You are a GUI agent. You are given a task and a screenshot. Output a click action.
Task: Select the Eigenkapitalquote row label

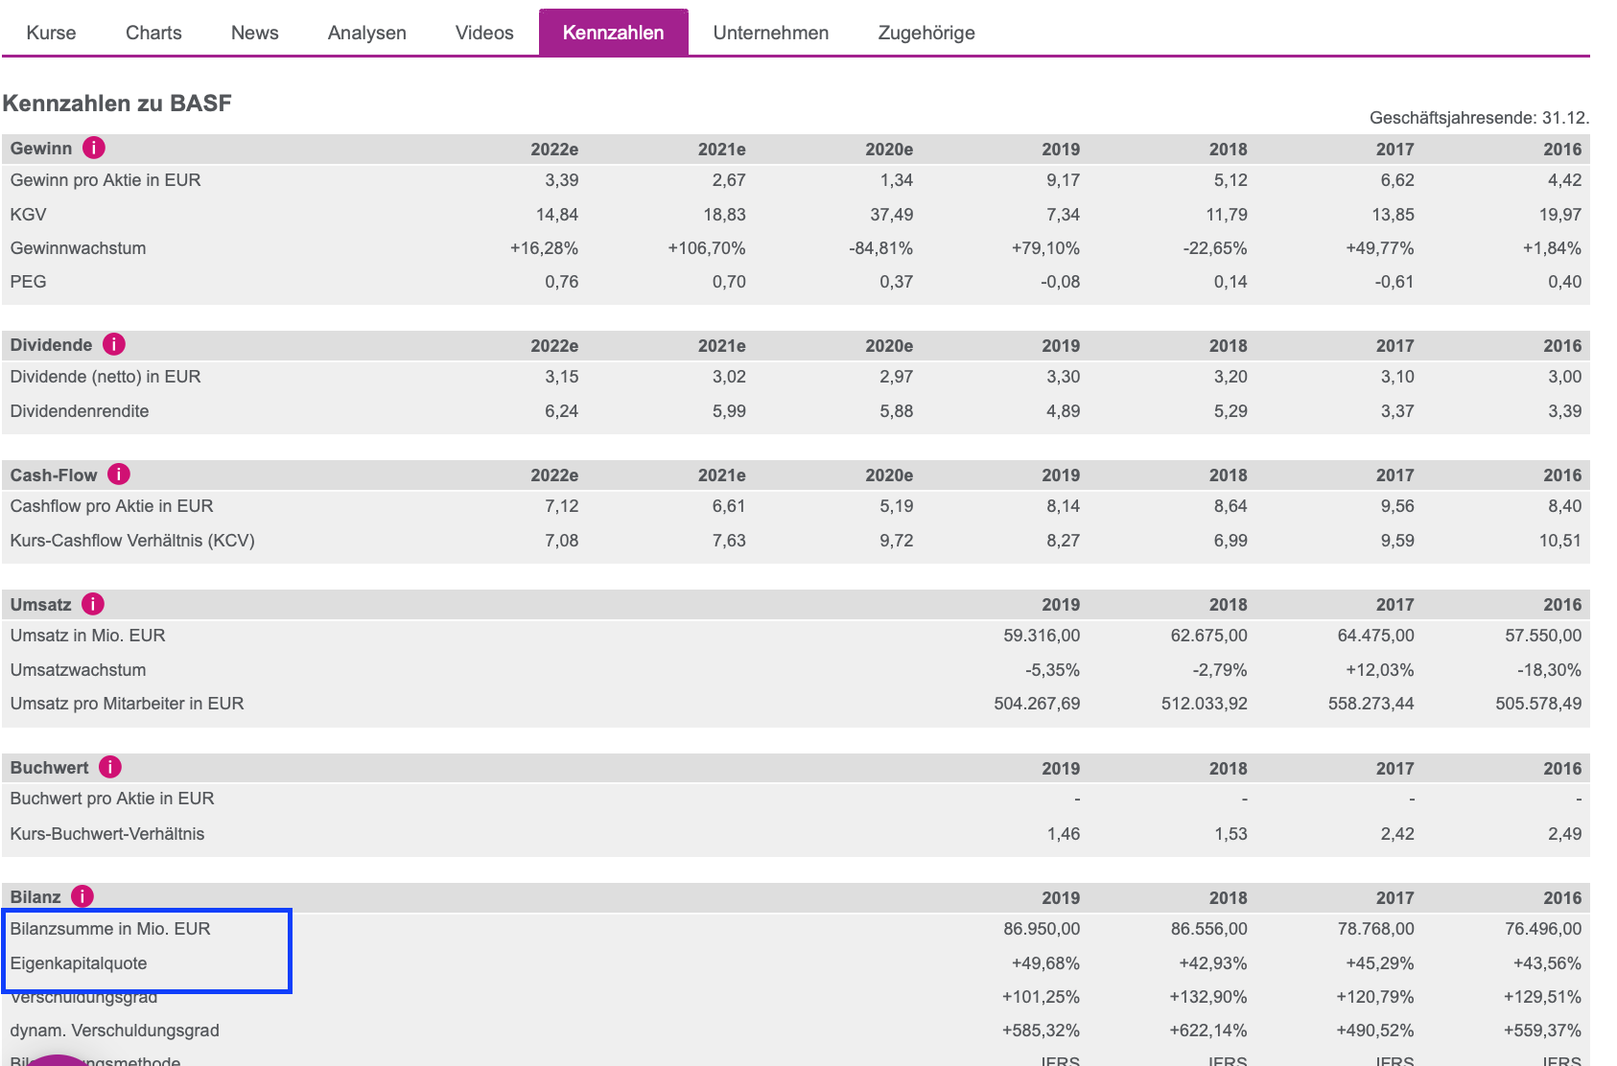(79, 963)
